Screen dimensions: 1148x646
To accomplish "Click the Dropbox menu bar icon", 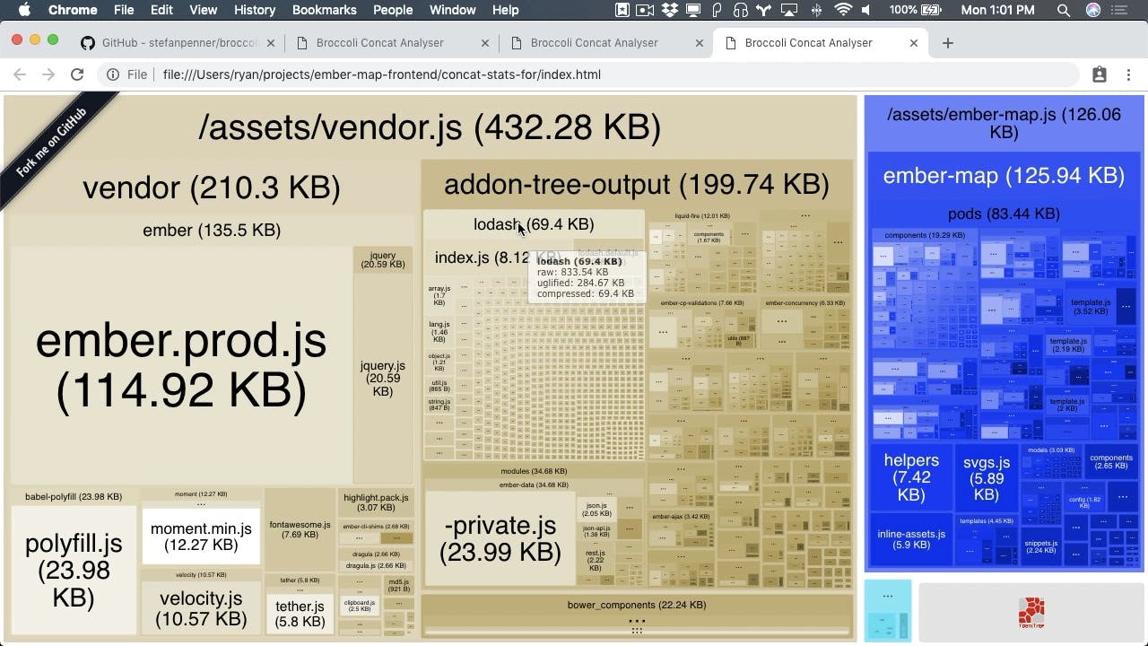I will pyautogui.click(x=670, y=10).
